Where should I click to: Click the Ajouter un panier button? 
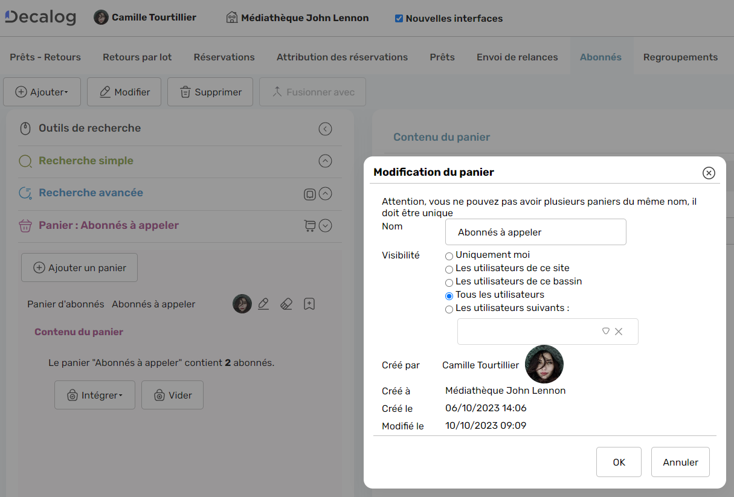coord(79,267)
